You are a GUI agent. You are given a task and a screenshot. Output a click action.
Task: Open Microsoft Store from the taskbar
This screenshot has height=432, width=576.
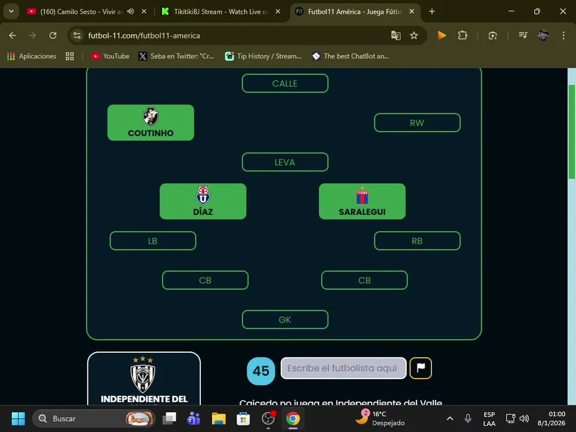pos(243,418)
